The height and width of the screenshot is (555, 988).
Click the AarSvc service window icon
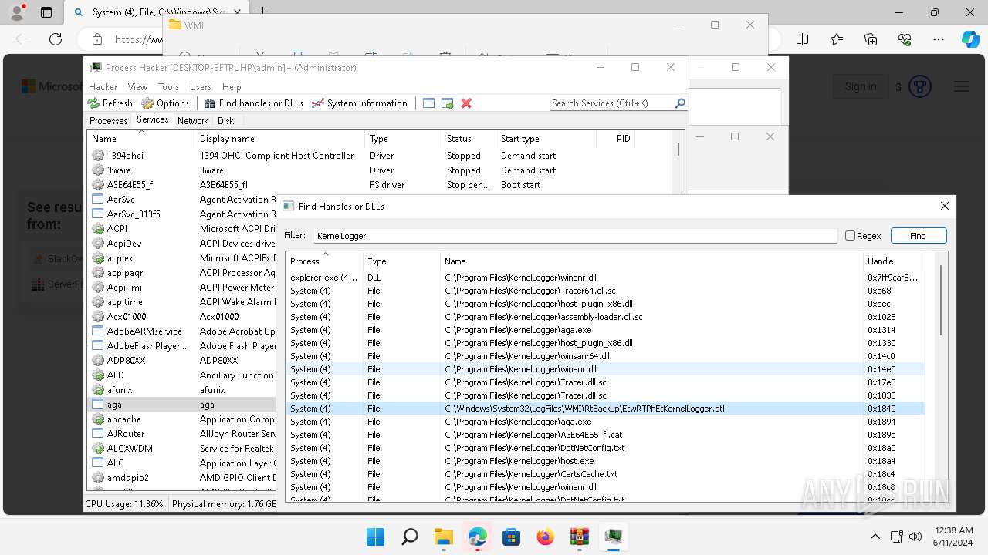coord(98,200)
